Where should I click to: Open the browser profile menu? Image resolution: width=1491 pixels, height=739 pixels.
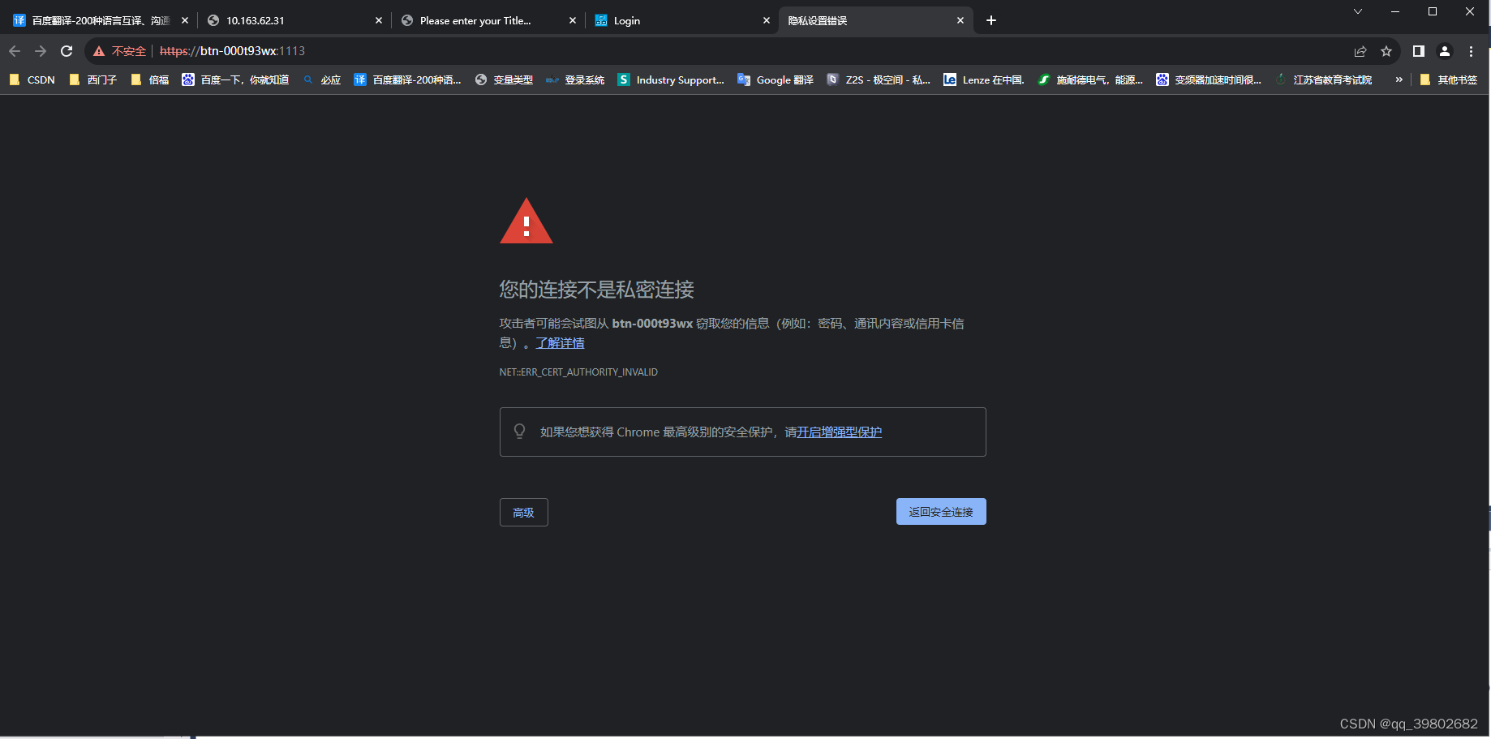pyautogui.click(x=1444, y=50)
